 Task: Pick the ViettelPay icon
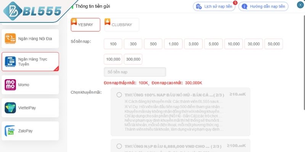(10, 108)
